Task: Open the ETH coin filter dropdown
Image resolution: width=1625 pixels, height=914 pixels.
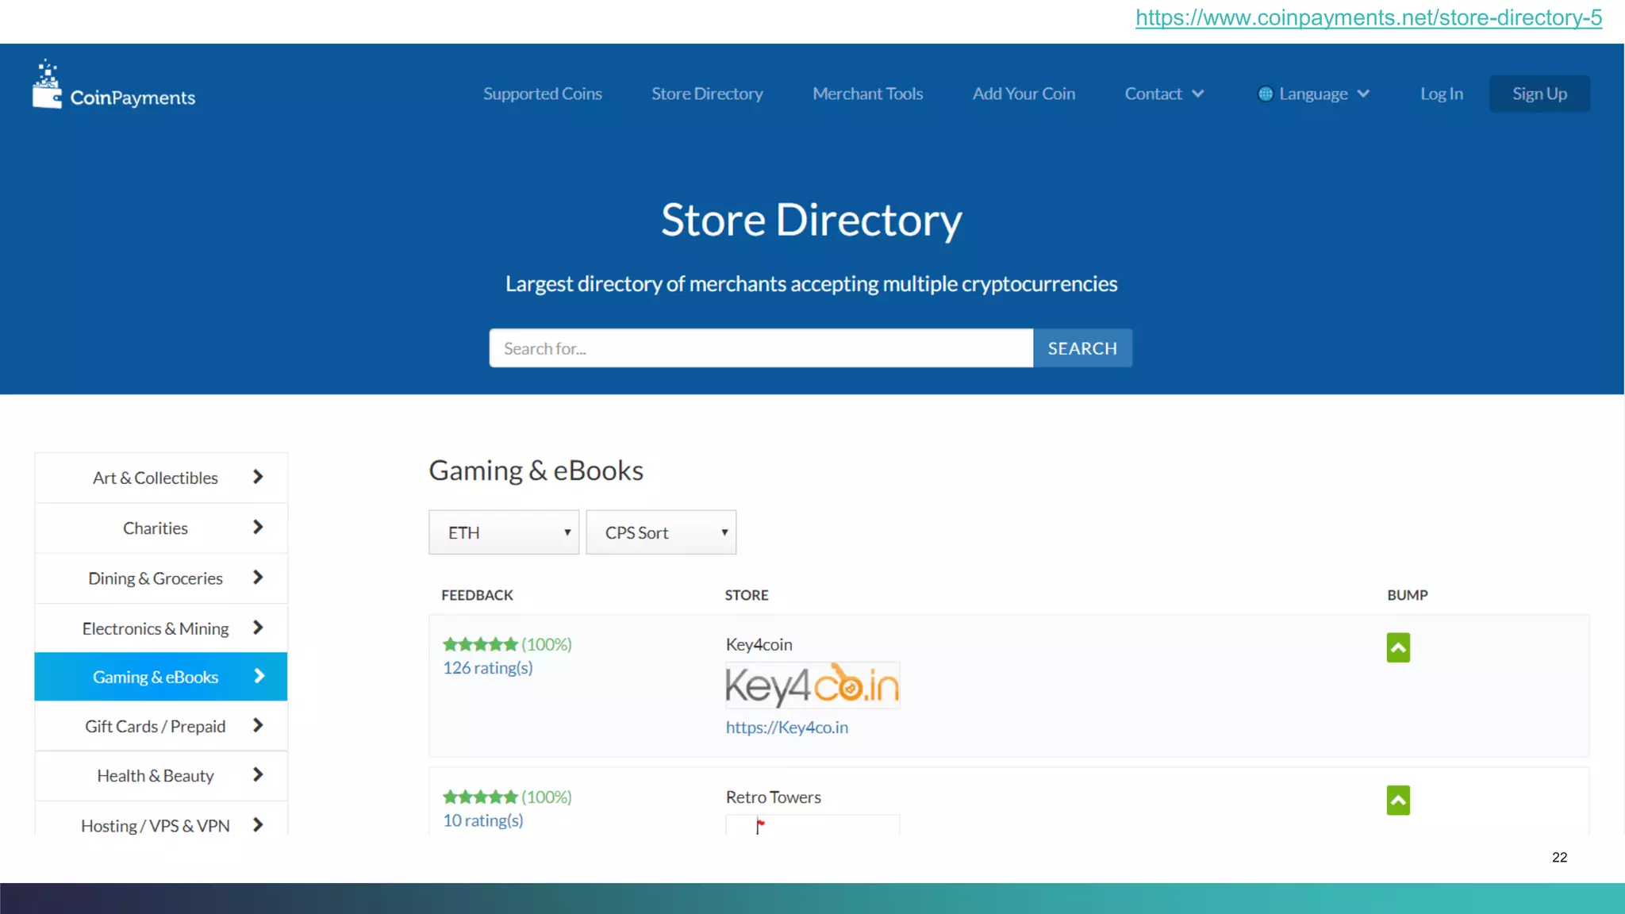Action: tap(504, 532)
